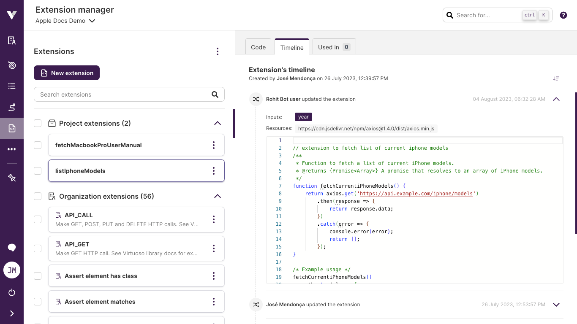The height and width of the screenshot is (324, 577).
Task: Open the more options ellipsis in sidebar
Action: click(12, 149)
